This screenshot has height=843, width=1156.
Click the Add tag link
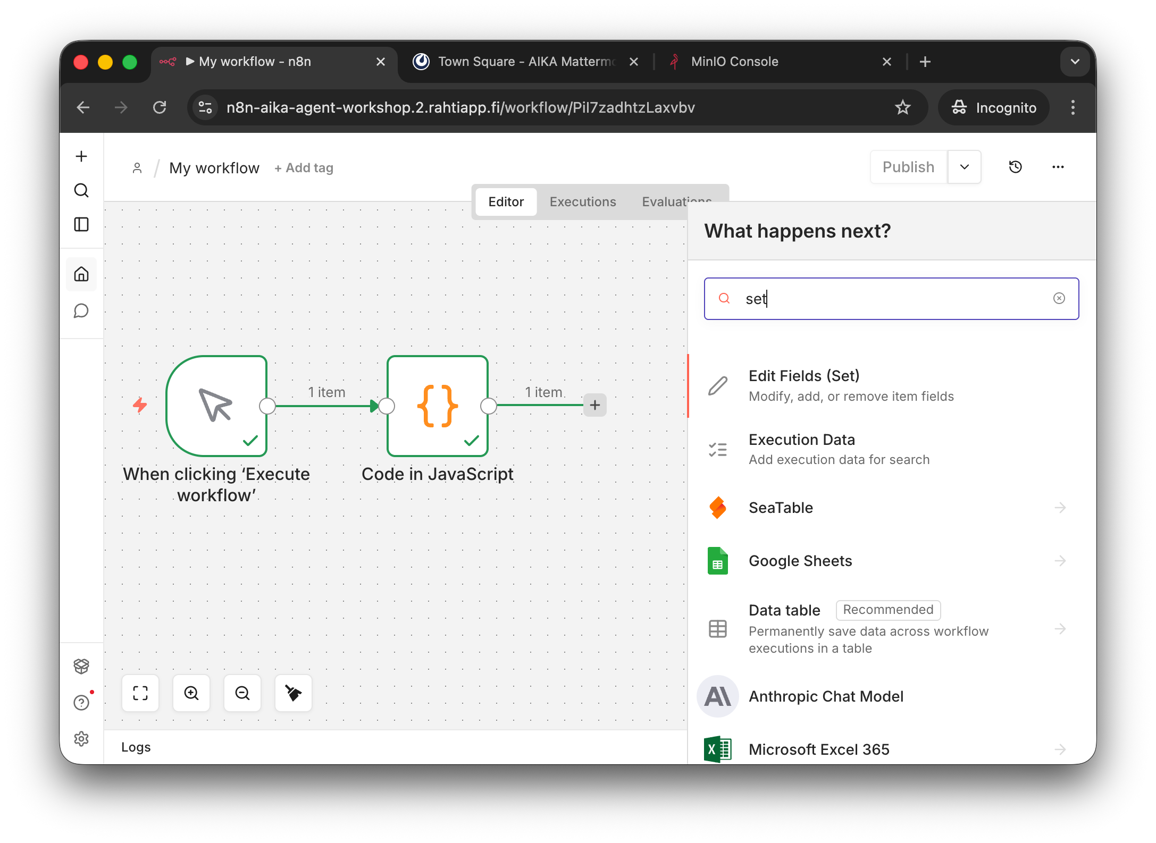[x=304, y=168]
